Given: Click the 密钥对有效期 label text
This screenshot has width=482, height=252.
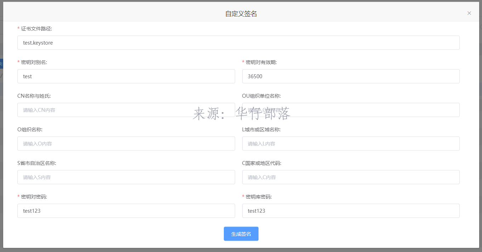Looking at the screenshot, I should [261, 62].
